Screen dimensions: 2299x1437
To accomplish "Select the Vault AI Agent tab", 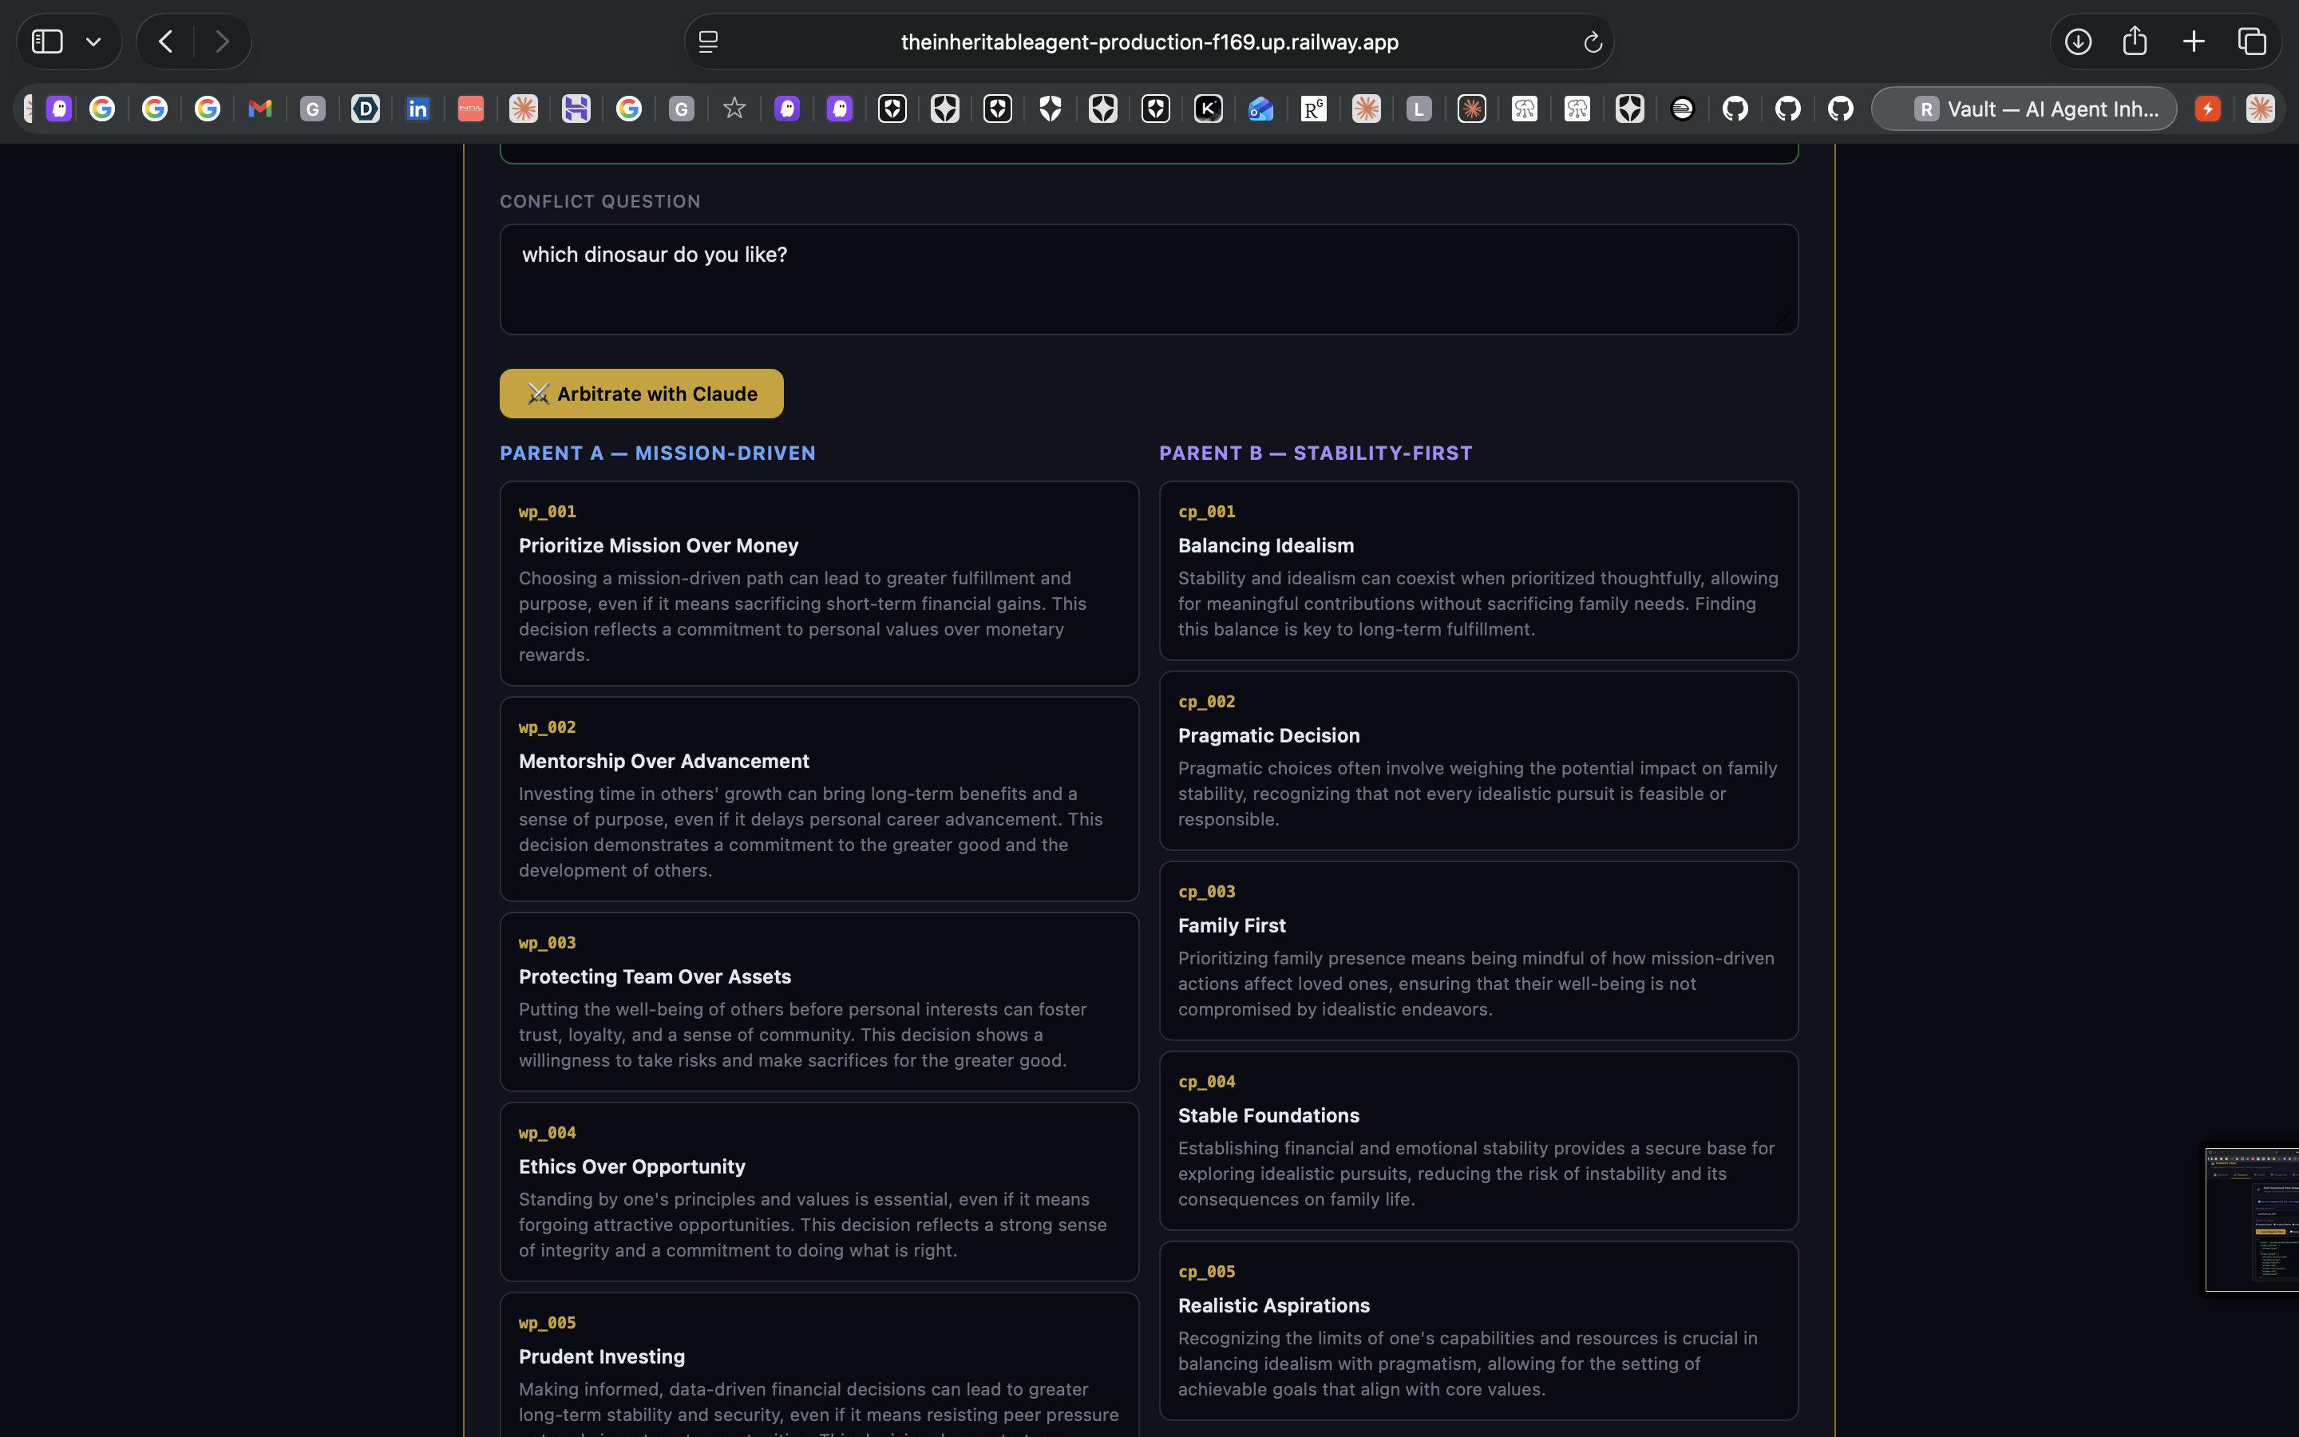I will pos(2024,109).
